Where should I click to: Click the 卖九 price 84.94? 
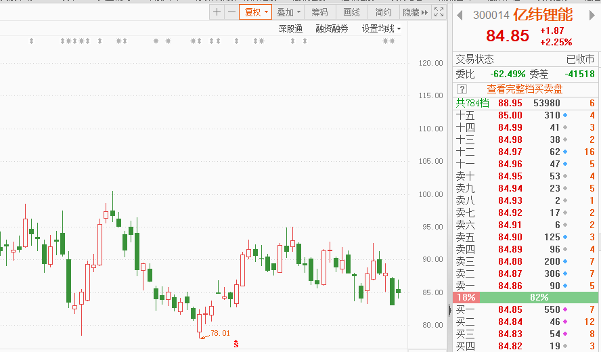tap(510, 189)
